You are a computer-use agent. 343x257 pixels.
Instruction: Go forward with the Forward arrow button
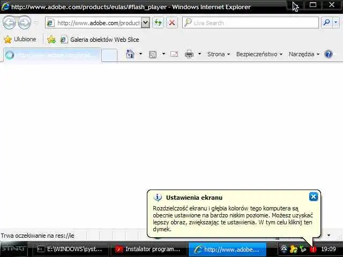click(24, 22)
